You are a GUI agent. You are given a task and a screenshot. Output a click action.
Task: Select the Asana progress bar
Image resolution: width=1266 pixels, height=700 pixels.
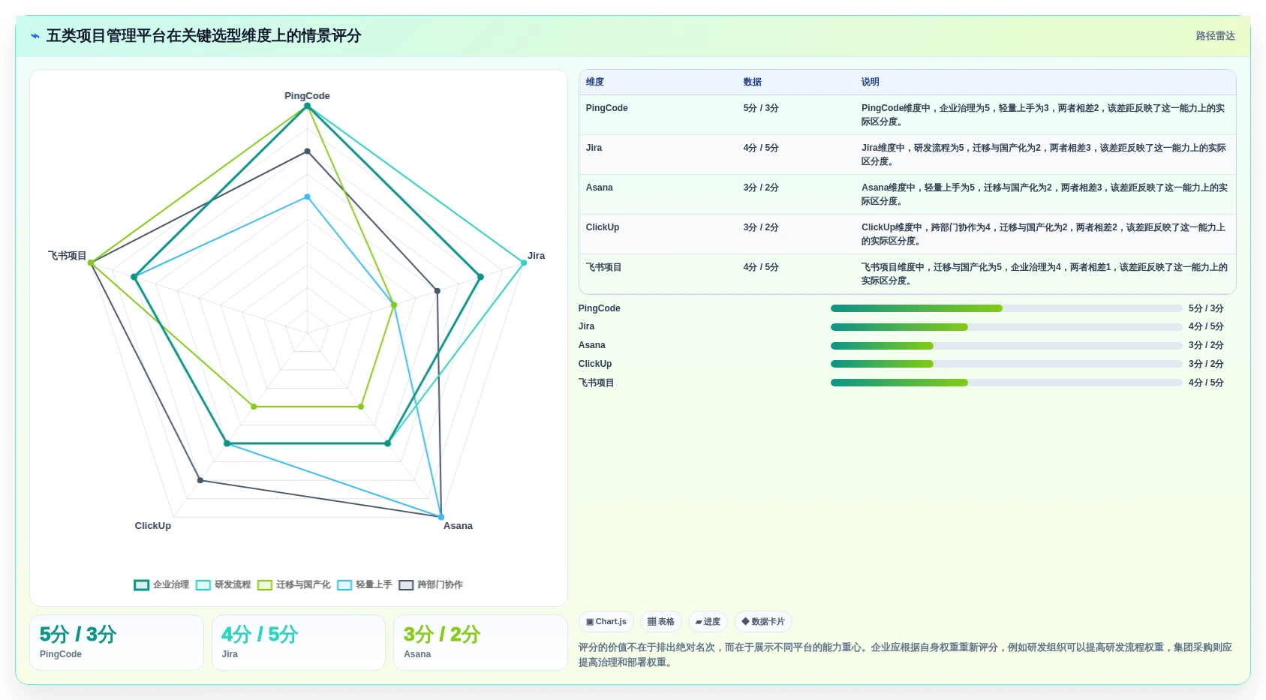1006,346
